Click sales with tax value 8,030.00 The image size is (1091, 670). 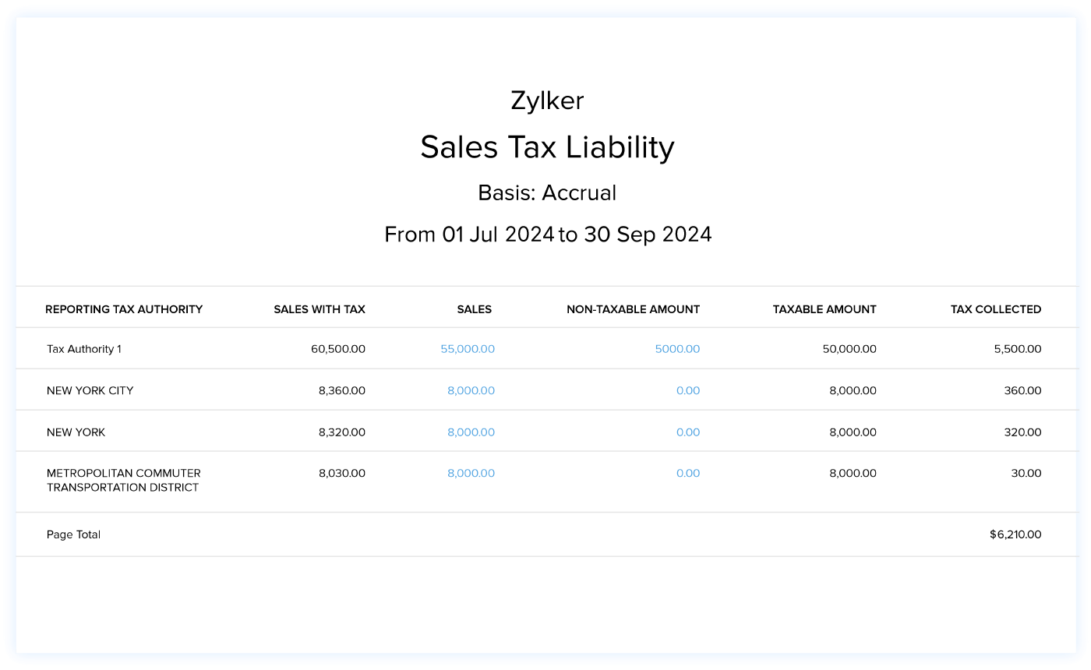[342, 473]
